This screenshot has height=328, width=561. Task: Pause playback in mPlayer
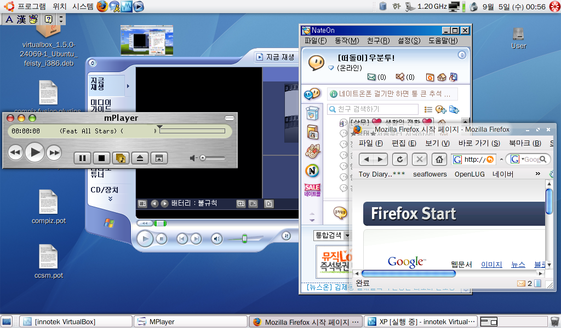[x=82, y=158]
